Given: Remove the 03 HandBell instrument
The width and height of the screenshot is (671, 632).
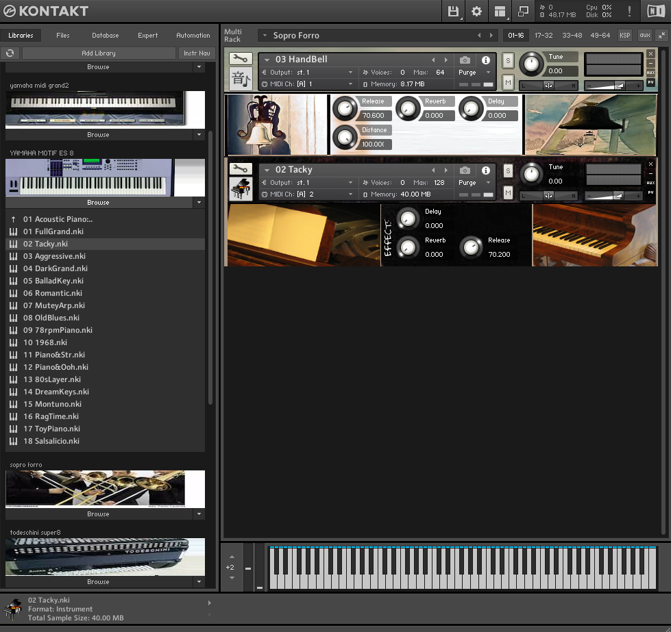Looking at the screenshot, I should coord(650,54).
